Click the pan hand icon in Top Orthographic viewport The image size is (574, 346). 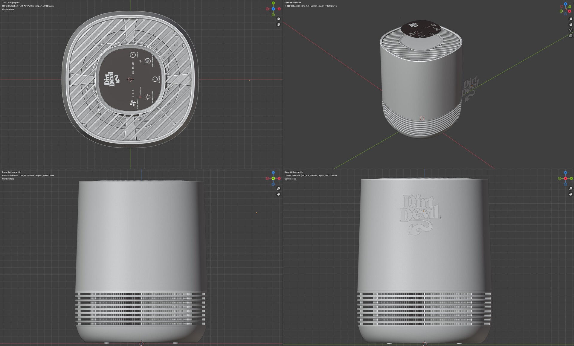coord(278,25)
